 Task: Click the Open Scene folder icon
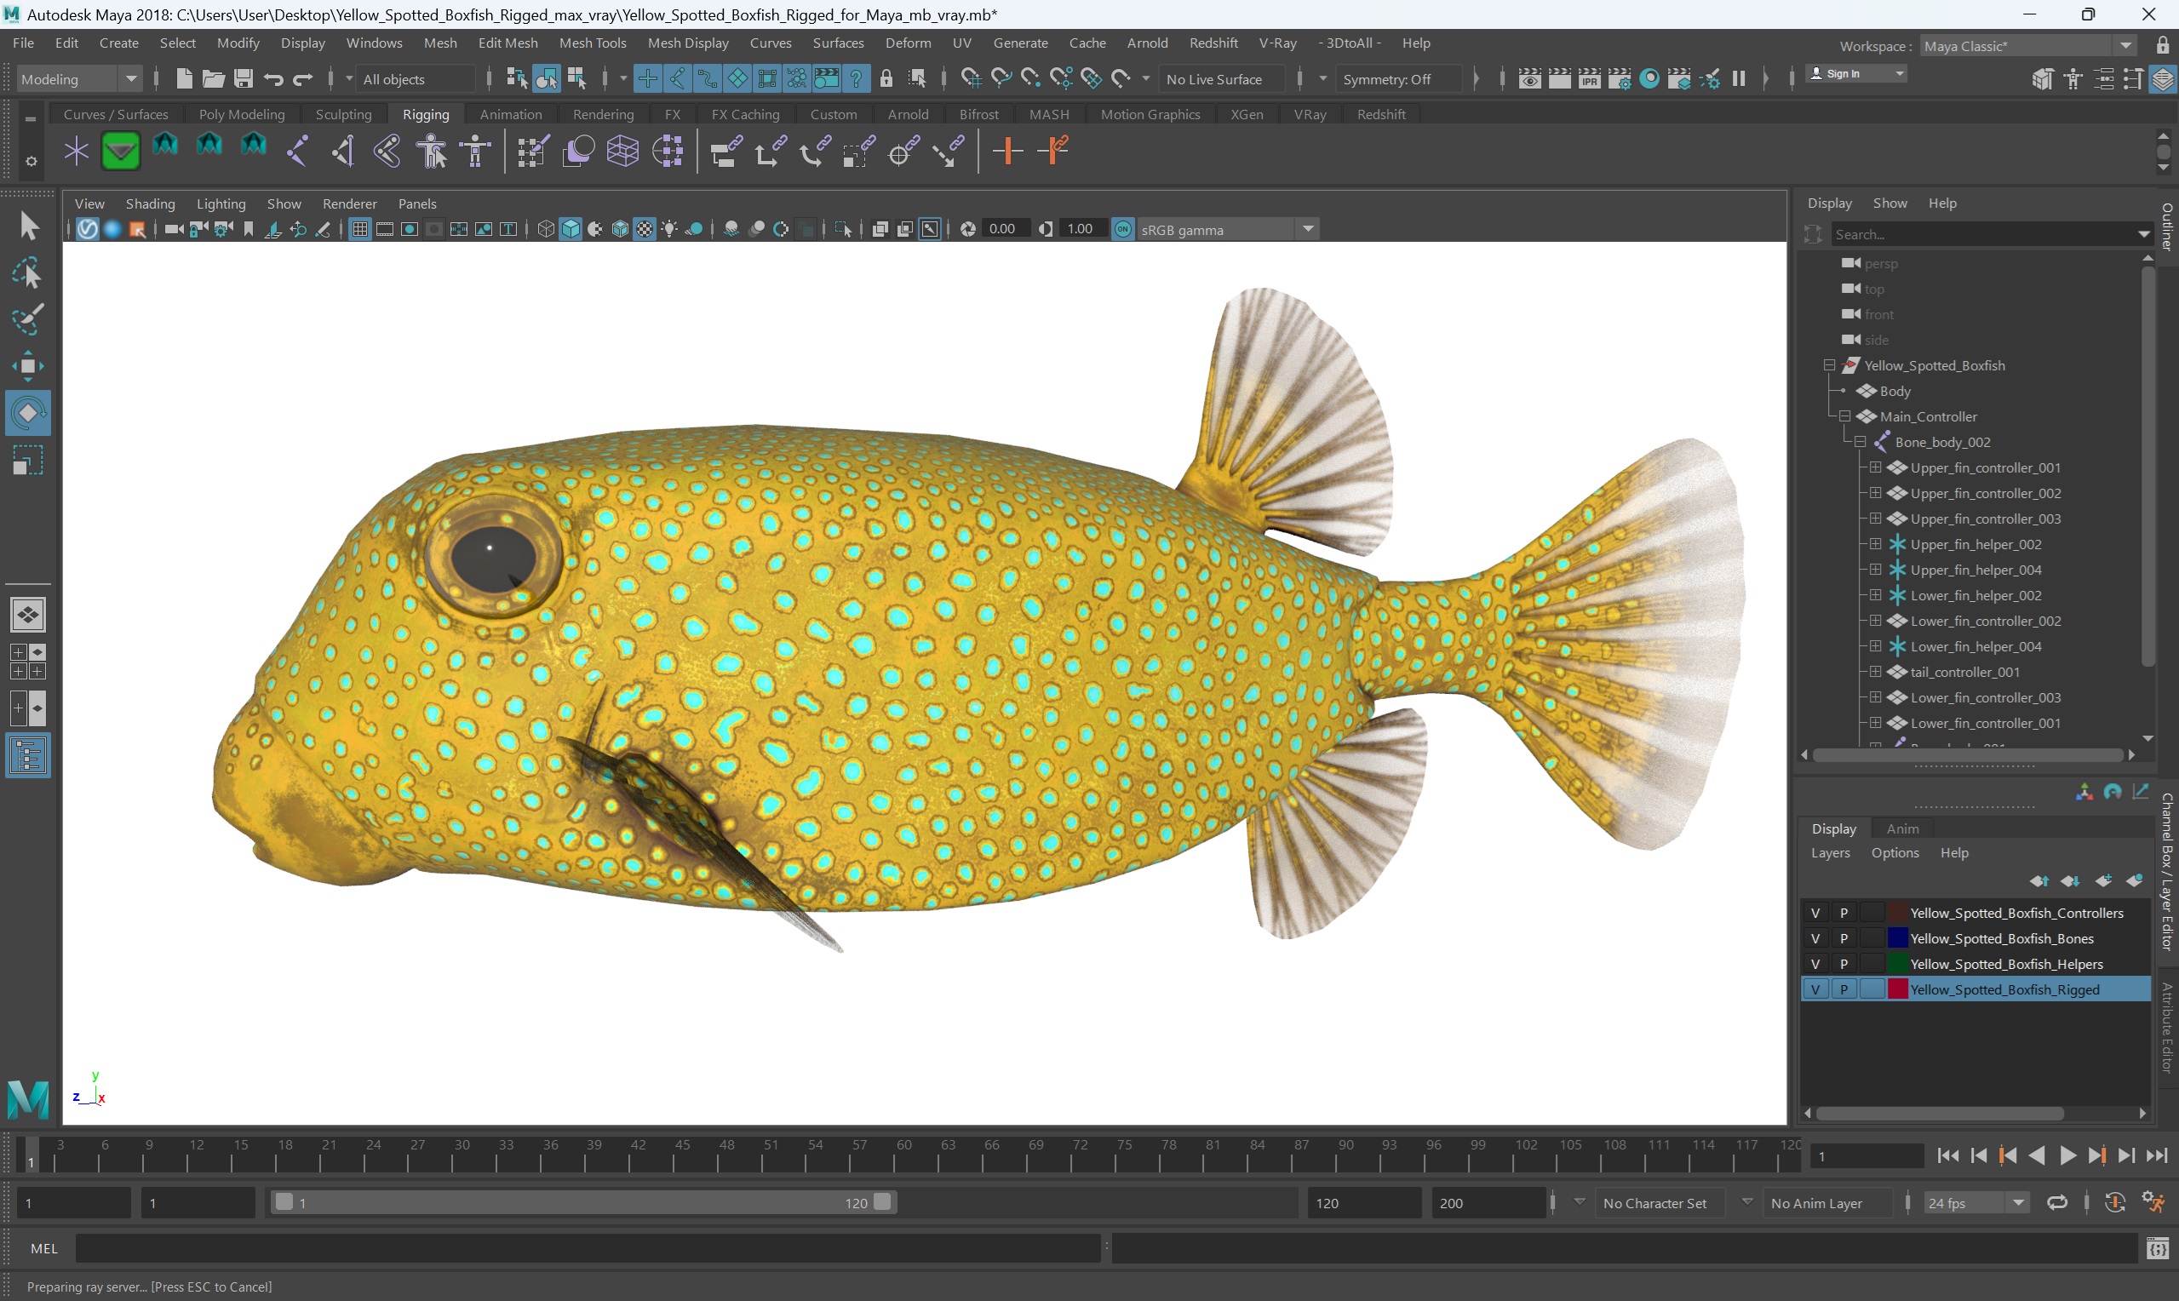coord(213,79)
